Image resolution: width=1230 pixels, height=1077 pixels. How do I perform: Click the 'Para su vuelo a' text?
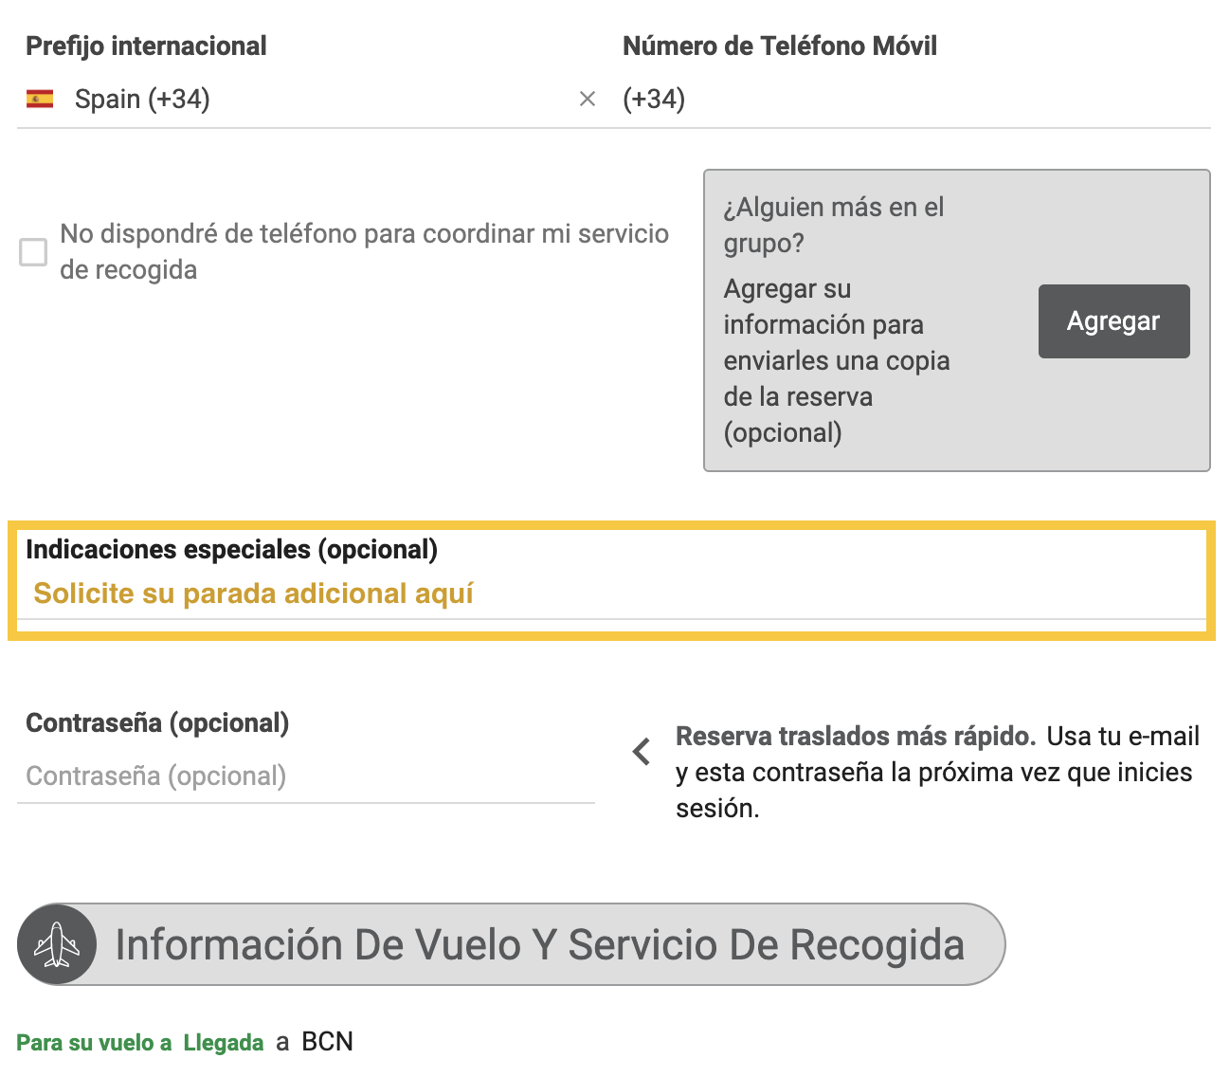94,1043
